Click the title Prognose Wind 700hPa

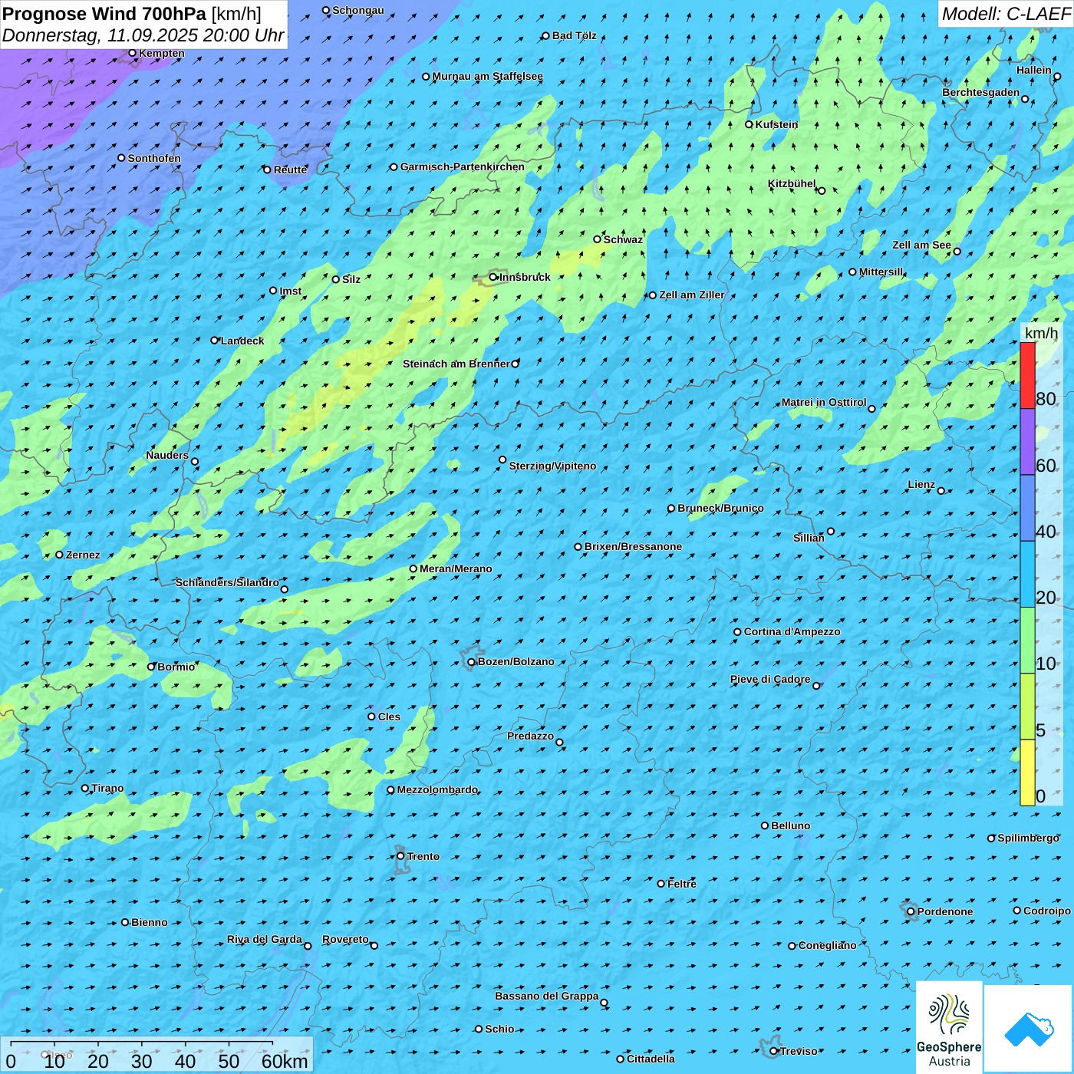104,14
